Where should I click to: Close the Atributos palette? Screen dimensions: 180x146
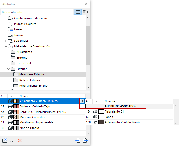point(86,4)
